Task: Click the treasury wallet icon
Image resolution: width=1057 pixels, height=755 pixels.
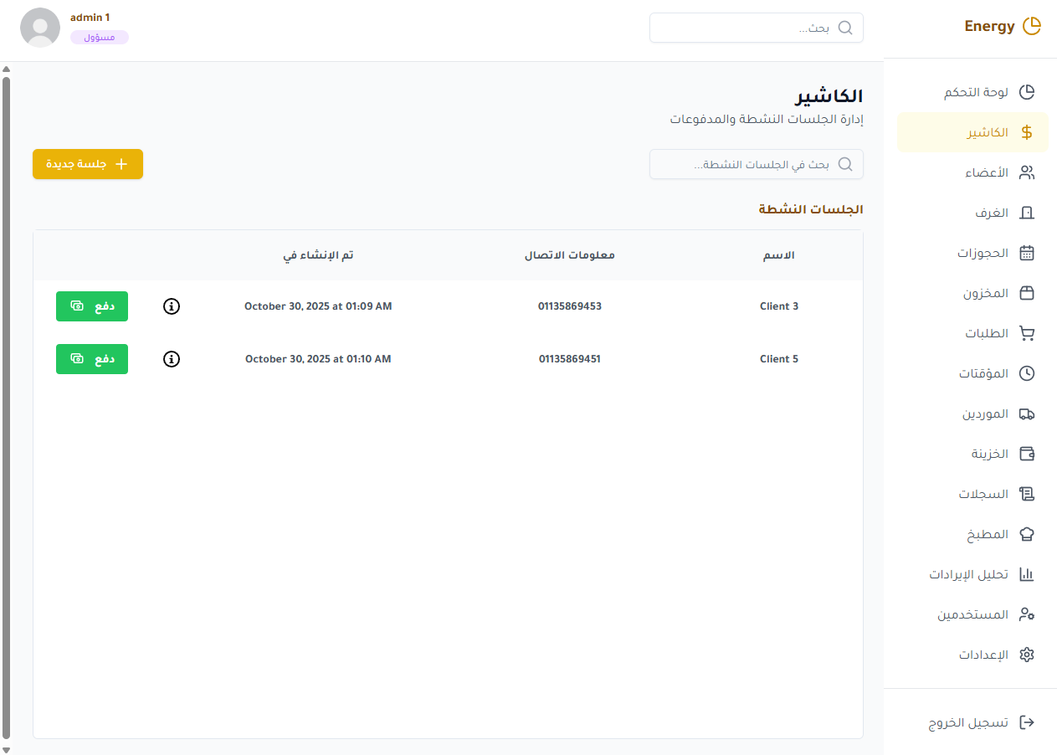Action: pyautogui.click(x=1027, y=454)
